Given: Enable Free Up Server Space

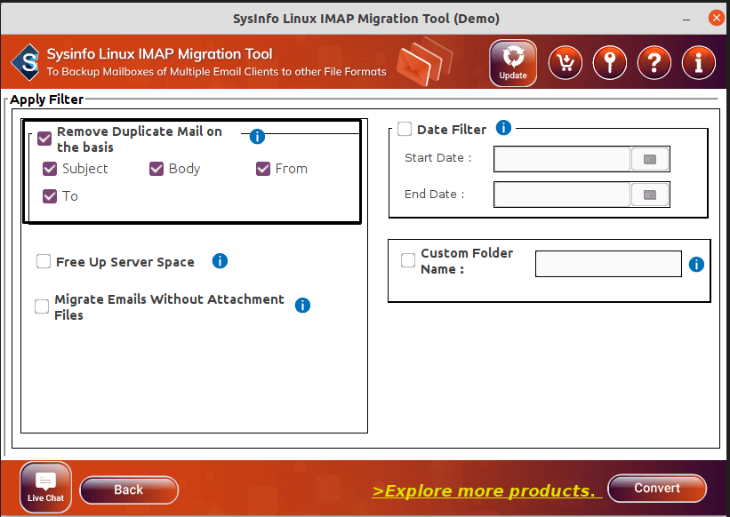Looking at the screenshot, I should 44,261.
